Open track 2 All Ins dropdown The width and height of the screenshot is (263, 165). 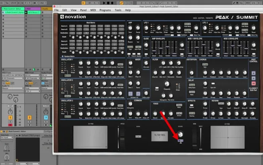coord(33,75)
